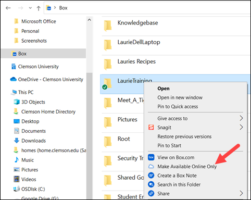251x200 pixels.
Task: Click the Box icon in address bar
Action: click(48, 8)
